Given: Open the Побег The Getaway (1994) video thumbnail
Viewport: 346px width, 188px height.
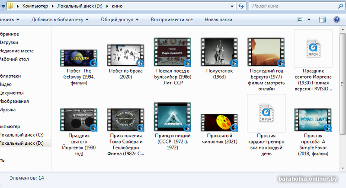Looking at the screenshot, I should [79, 58].
